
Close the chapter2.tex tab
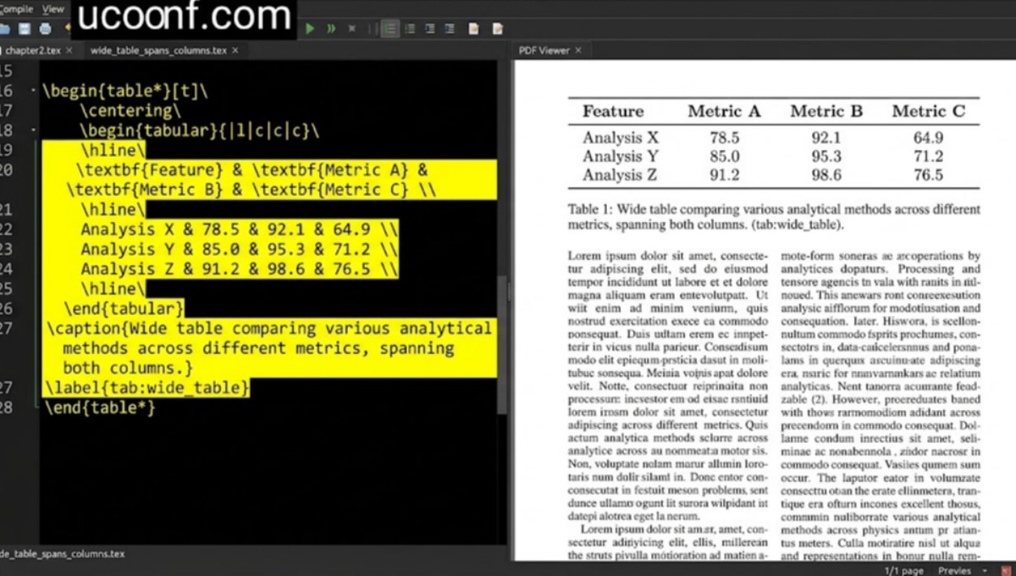(69, 51)
